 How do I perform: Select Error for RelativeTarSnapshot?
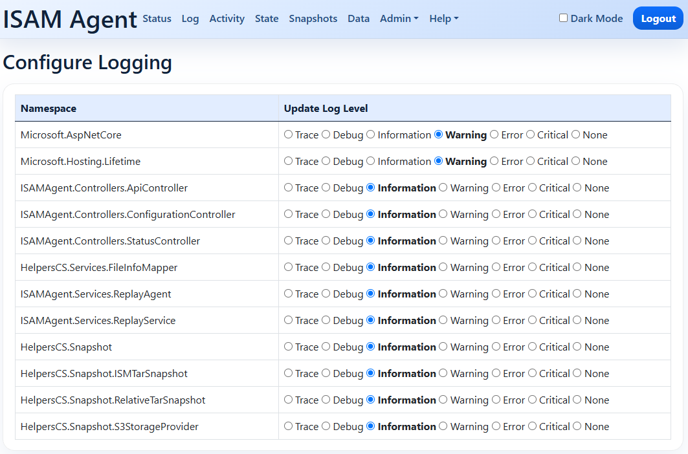[496, 400]
